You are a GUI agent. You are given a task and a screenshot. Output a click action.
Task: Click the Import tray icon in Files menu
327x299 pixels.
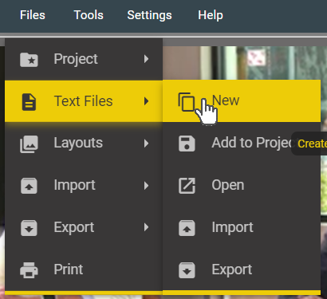(x=29, y=186)
